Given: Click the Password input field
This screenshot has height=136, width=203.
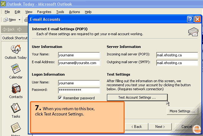Looking at the screenshot, I should [x=79, y=90].
